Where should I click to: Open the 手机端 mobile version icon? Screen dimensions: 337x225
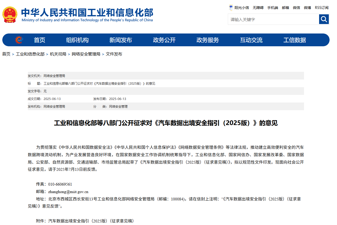tap(273, 7)
